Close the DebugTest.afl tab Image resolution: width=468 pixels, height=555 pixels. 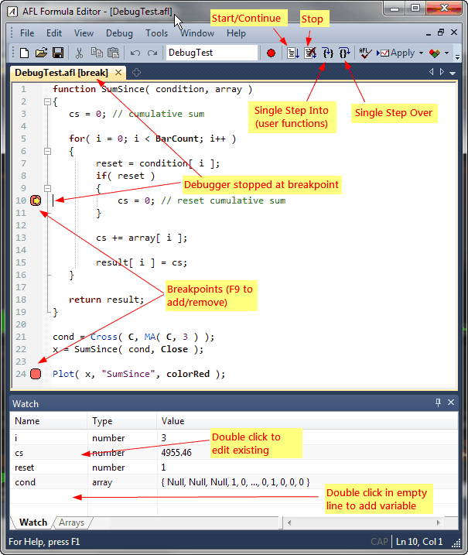pyautogui.click(x=118, y=72)
